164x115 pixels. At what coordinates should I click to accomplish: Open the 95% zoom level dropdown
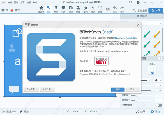(x=75, y=111)
